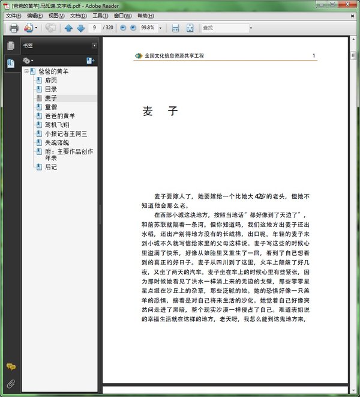Image resolution: width=360 pixels, height=397 pixels.
Task: Open the 工具(T) menu
Action: point(100,16)
